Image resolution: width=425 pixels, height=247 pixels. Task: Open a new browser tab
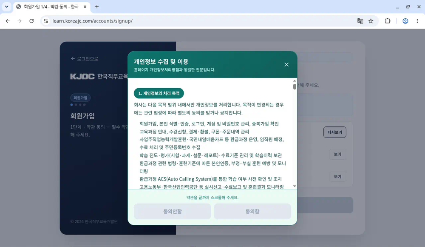click(97, 7)
